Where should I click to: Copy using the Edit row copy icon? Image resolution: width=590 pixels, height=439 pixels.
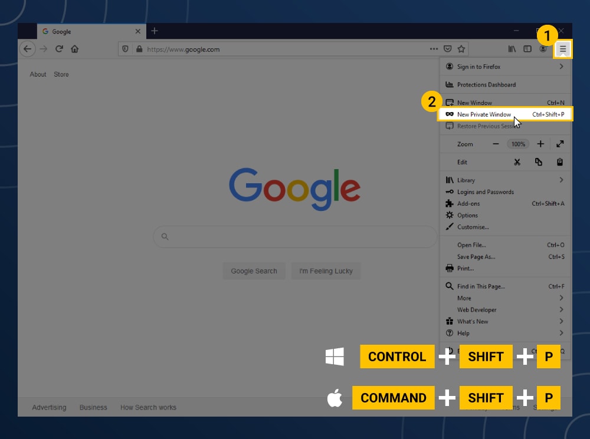pyautogui.click(x=539, y=162)
